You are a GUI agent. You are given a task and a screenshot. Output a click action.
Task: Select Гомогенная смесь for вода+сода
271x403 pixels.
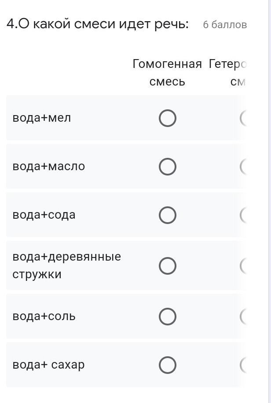(x=168, y=215)
